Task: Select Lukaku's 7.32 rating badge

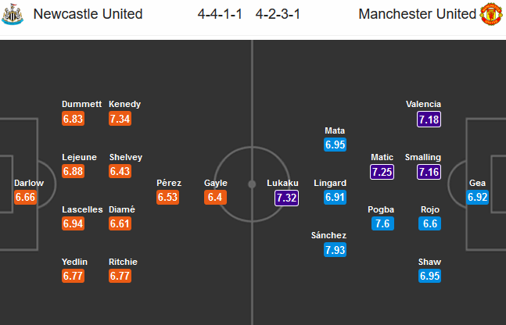Action: pyautogui.click(x=286, y=198)
